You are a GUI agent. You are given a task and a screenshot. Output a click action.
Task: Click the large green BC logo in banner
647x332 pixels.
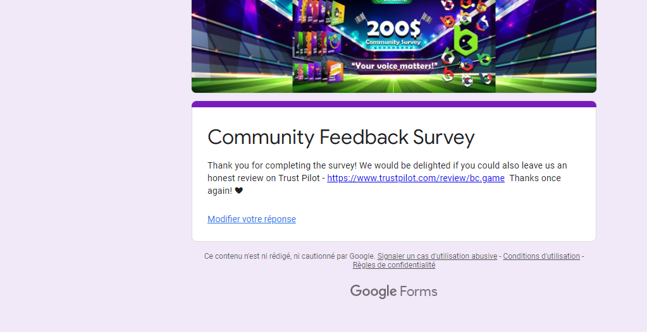pos(465,40)
